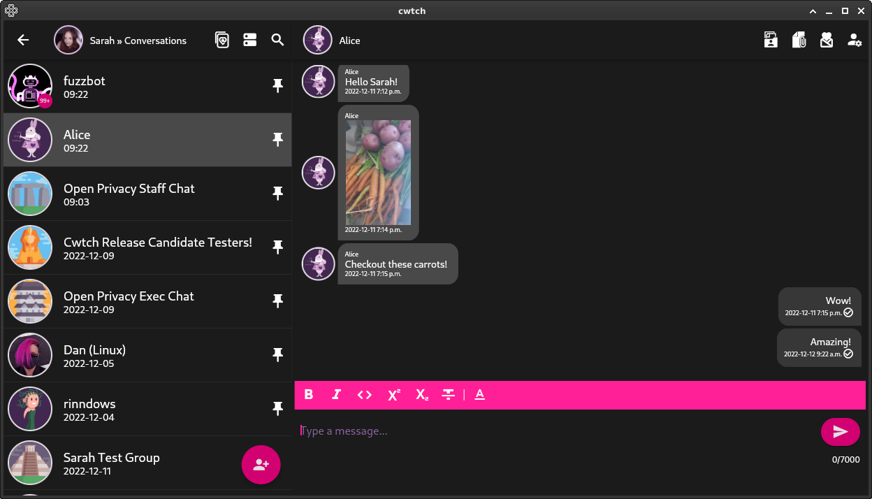Open the Dan (Linux) conversation
Image resolution: width=872 pixels, height=499 pixels.
pyautogui.click(x=147, y=355)
